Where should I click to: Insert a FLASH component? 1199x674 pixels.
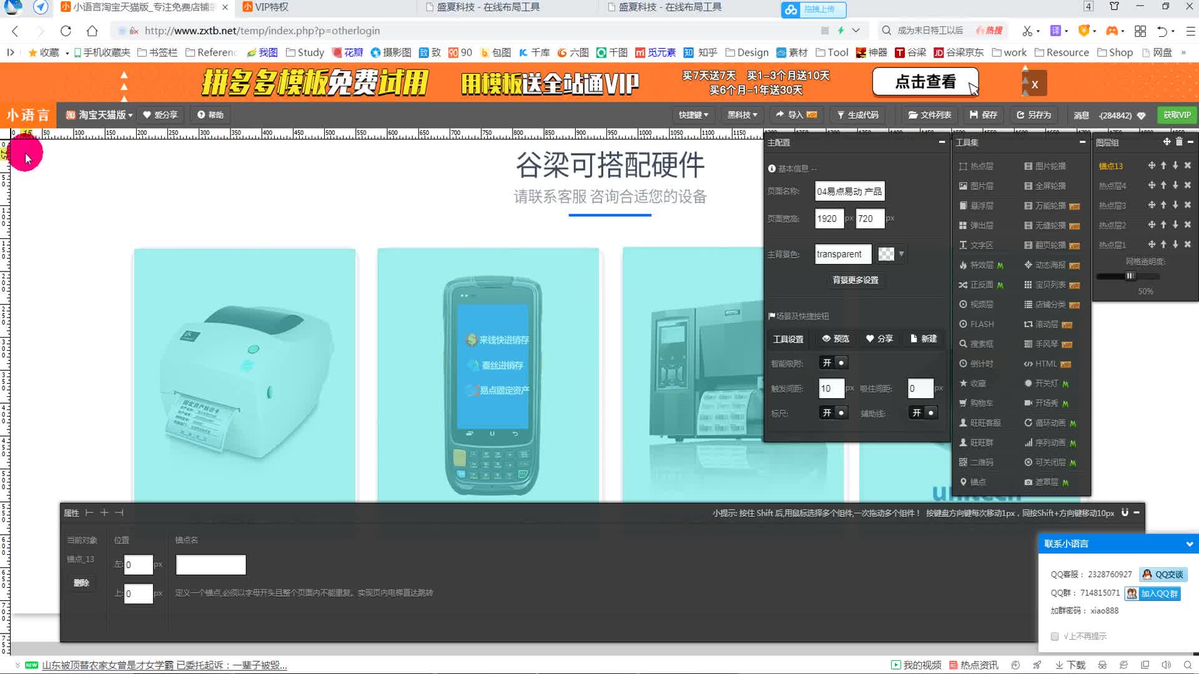(x=976, y=325)
